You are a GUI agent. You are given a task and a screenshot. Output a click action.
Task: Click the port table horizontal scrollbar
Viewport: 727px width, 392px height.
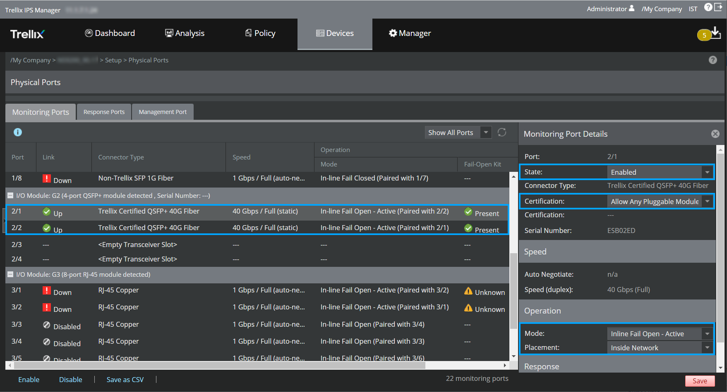220,365
